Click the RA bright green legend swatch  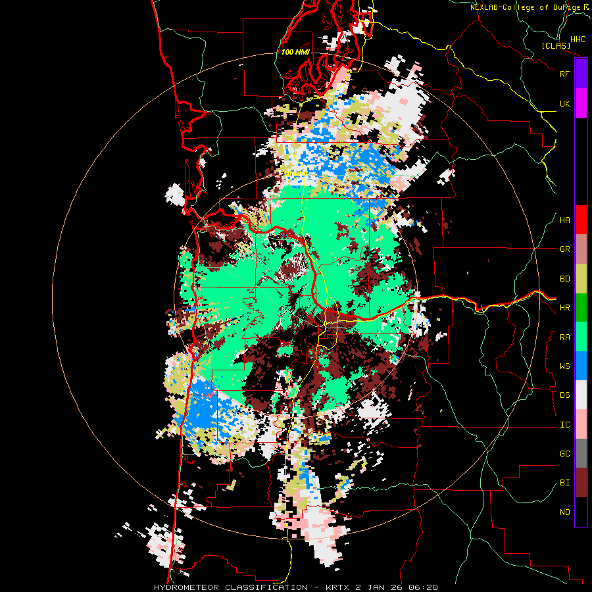[x=581, y=337]
